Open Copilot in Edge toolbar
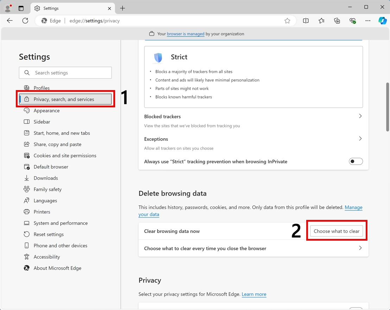This screenshot has width=390, height=310. pyautogui.click(x=383, y=21)
